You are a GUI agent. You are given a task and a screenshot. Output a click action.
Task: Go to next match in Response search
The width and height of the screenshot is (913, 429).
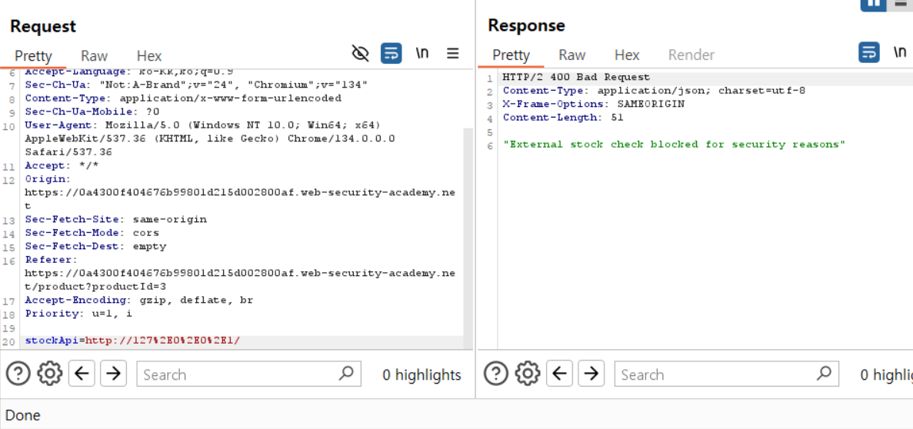tap(591, 373)
